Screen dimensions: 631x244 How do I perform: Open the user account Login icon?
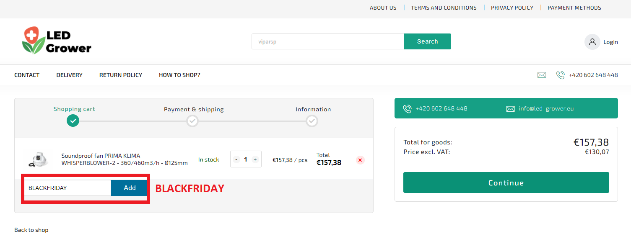592,42
